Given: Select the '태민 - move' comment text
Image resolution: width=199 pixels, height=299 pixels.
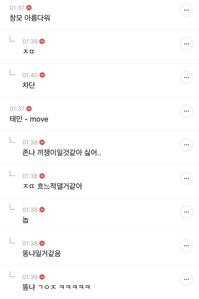Looking at the screenshot, I should click(29, 119).
